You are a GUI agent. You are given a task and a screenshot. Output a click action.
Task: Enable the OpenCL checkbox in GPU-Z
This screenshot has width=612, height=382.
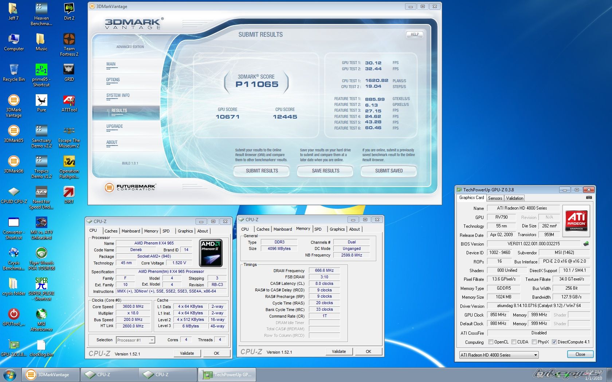coord(491,342)
